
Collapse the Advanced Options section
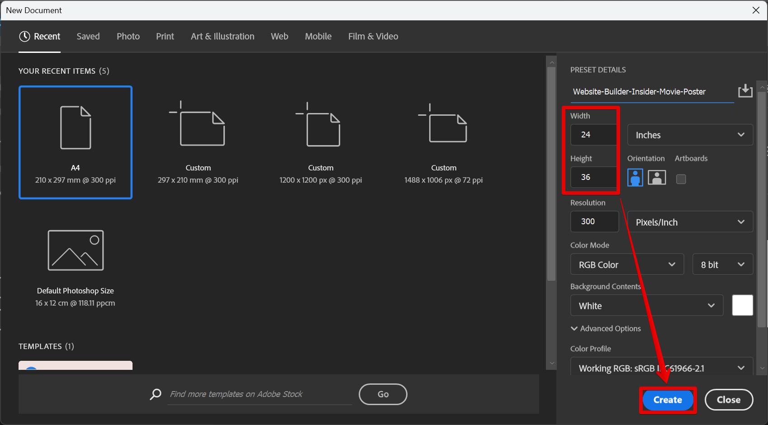(606, 329)
